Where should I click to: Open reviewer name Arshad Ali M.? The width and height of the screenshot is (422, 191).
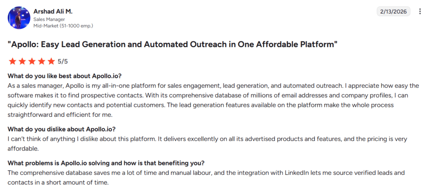pyautogui.click(x=54, y=11)
